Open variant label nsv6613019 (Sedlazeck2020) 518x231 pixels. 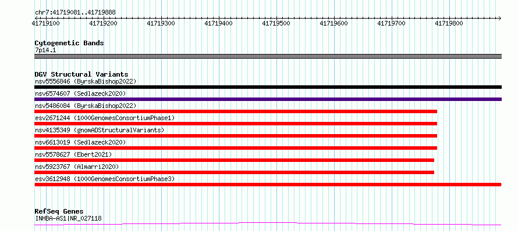tap(80, 142)
